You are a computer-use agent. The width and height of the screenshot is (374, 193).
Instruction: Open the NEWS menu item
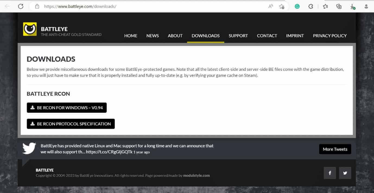click(x=153, y=35)
